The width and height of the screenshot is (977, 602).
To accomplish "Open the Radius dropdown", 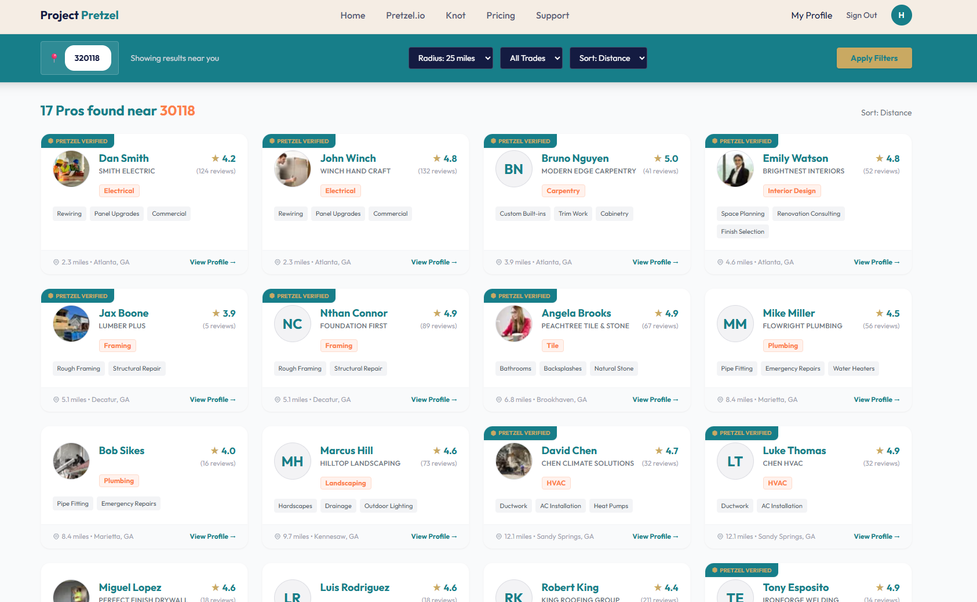I will coord(450,58).
